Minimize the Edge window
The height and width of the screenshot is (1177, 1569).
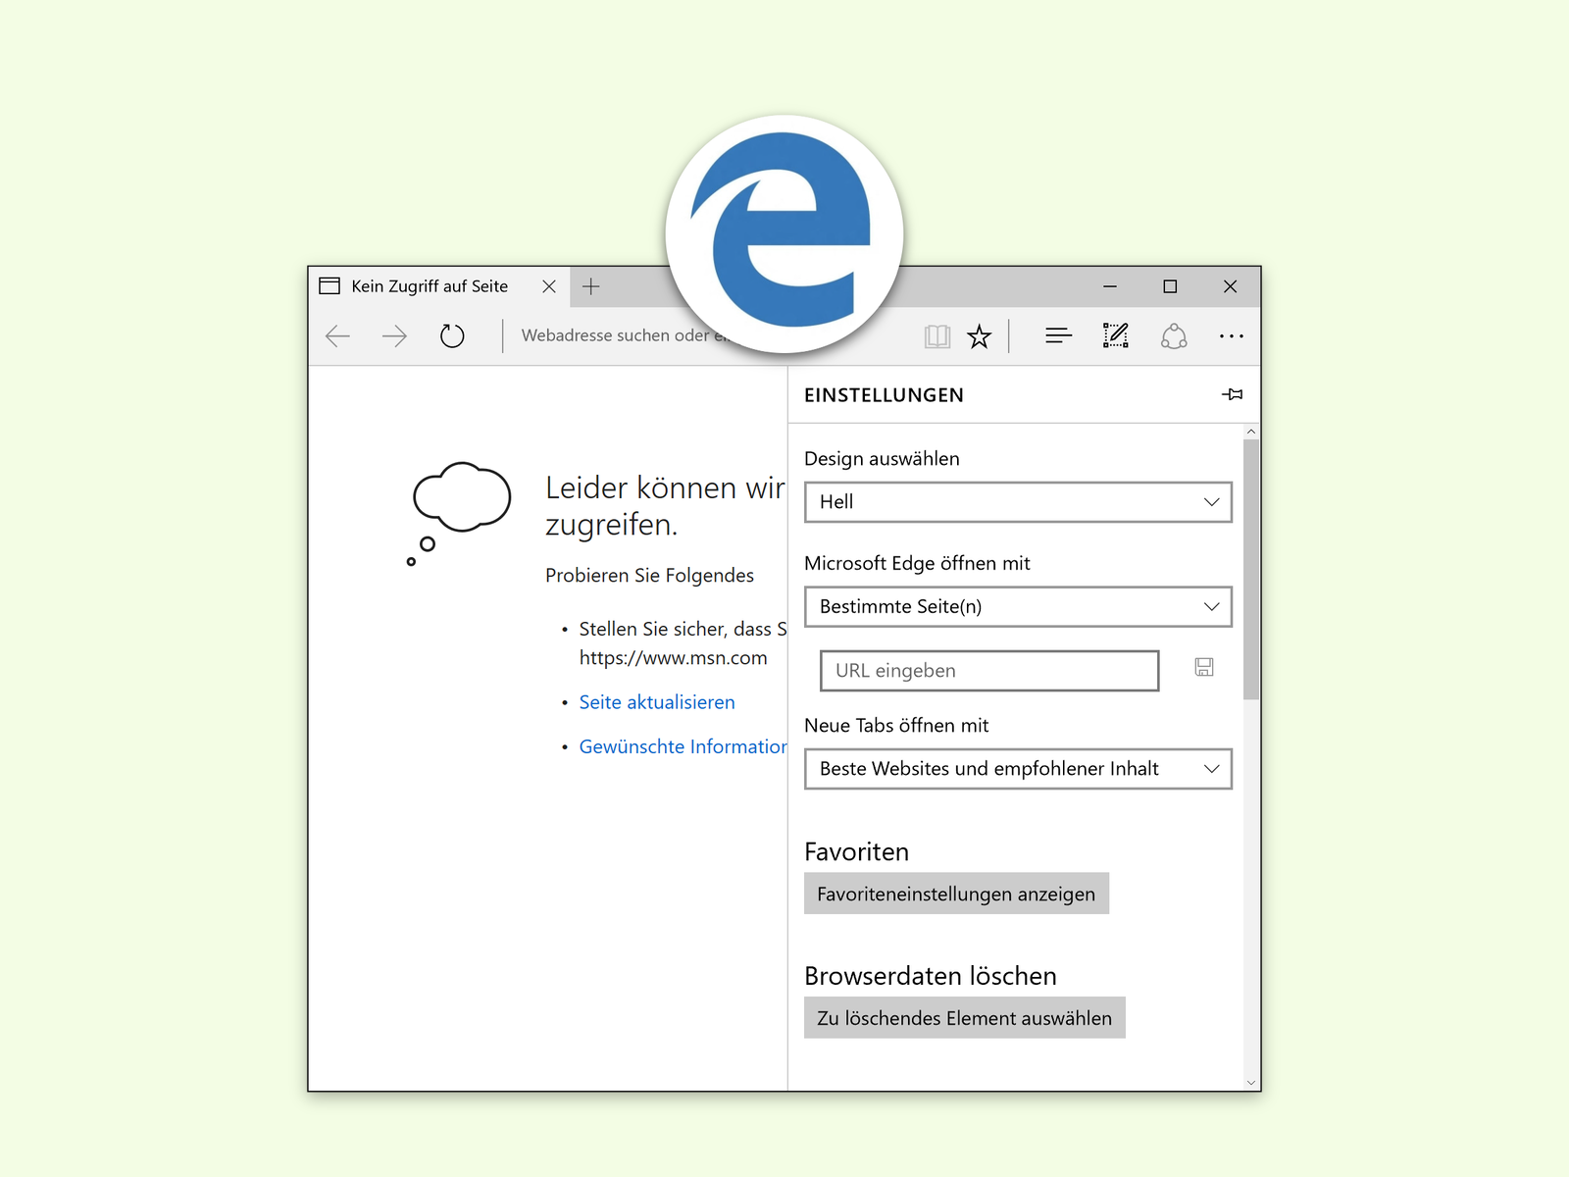pos(1110,286)
